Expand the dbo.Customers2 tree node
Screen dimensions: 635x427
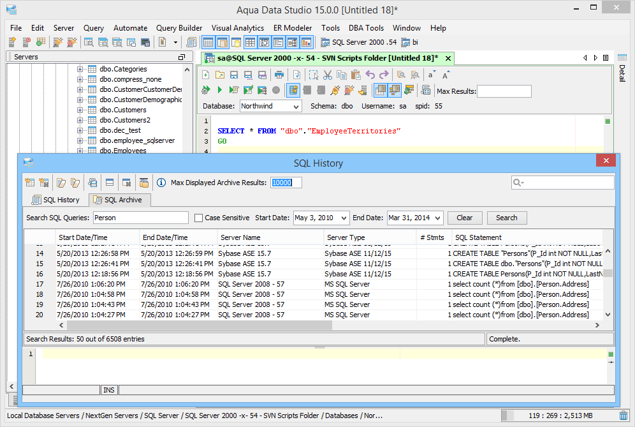coord(80,120)
